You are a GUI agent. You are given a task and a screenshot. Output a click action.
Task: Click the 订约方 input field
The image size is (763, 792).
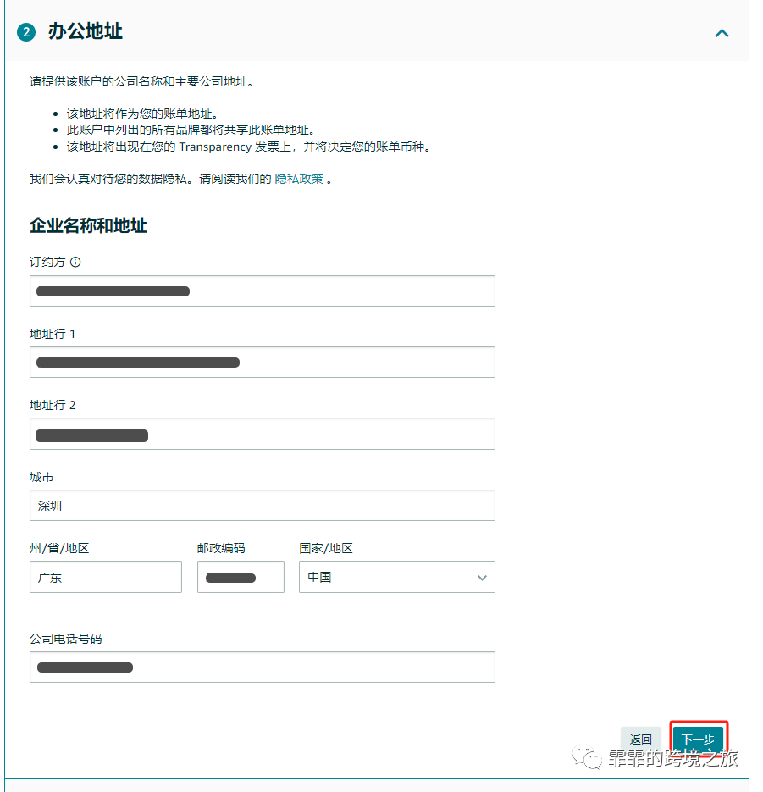[x=263, y=291]
